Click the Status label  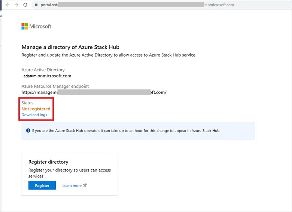(27, 103)
